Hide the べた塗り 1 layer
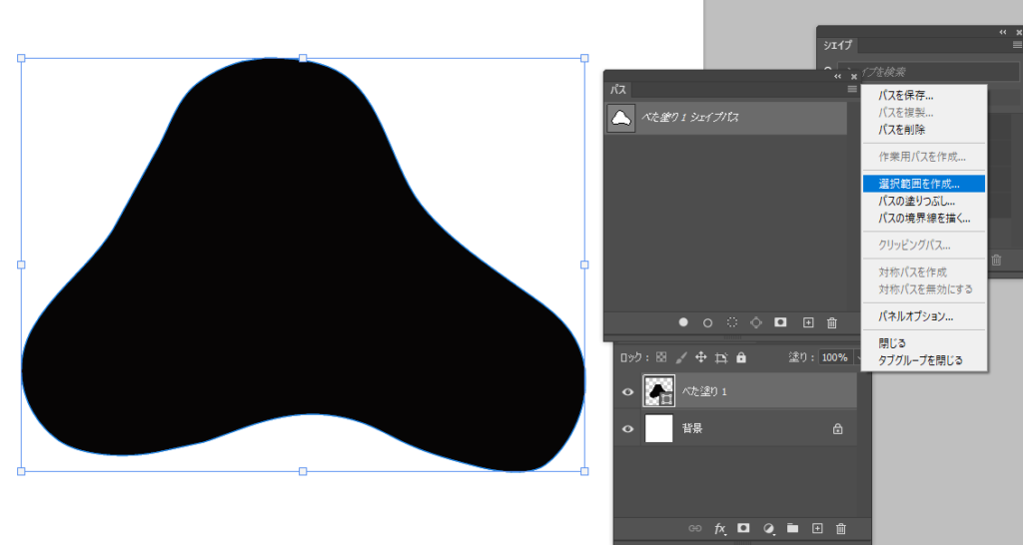 click(627, 392)
